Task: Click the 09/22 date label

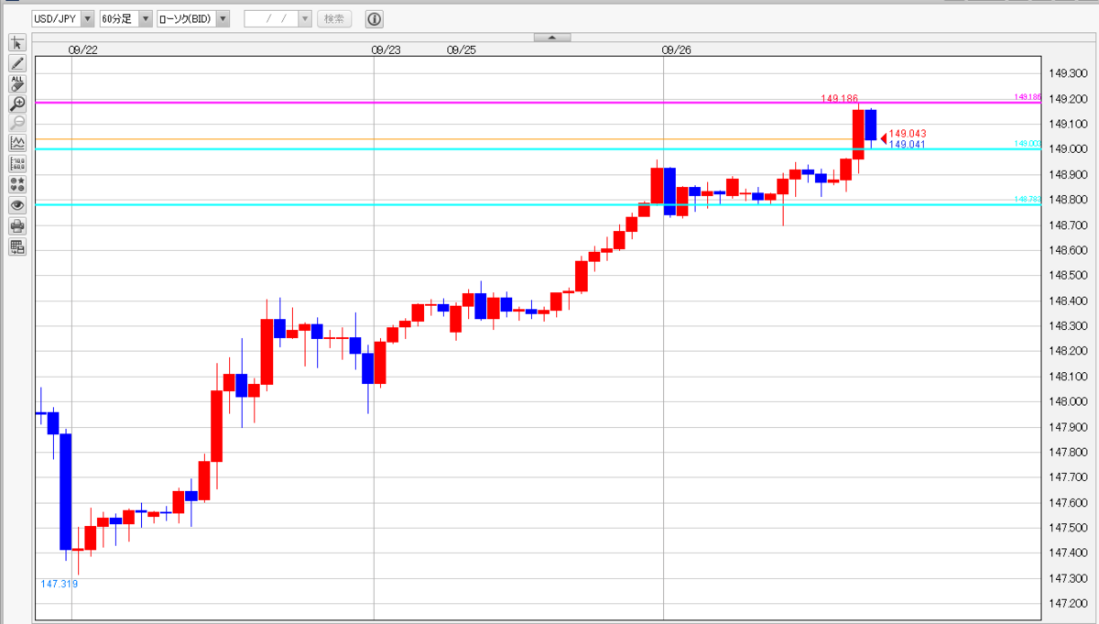Action: click(83, 50)
